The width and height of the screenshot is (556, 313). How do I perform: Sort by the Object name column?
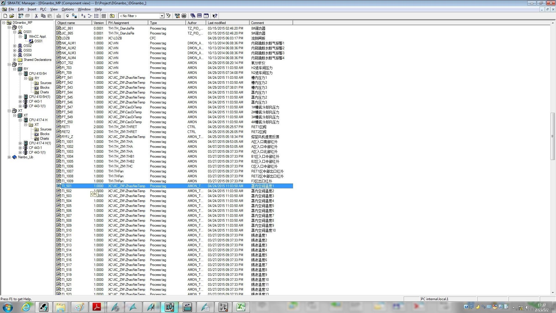(74, 23)
